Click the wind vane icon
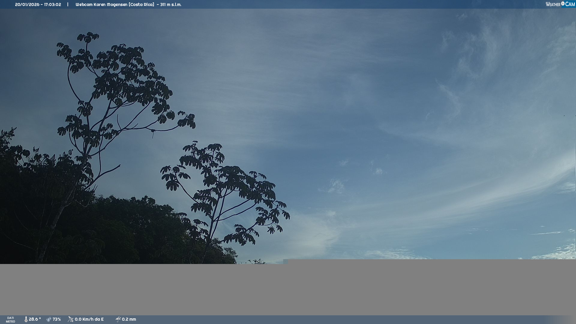This screenshot has width=576, height=324. coord(70,319)
